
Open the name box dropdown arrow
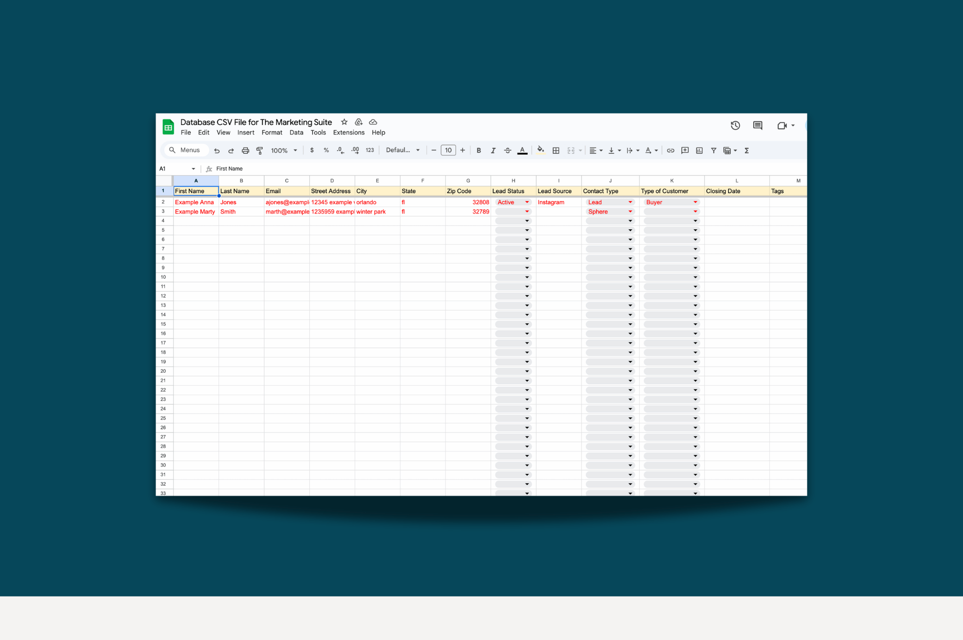pos(193,169)
